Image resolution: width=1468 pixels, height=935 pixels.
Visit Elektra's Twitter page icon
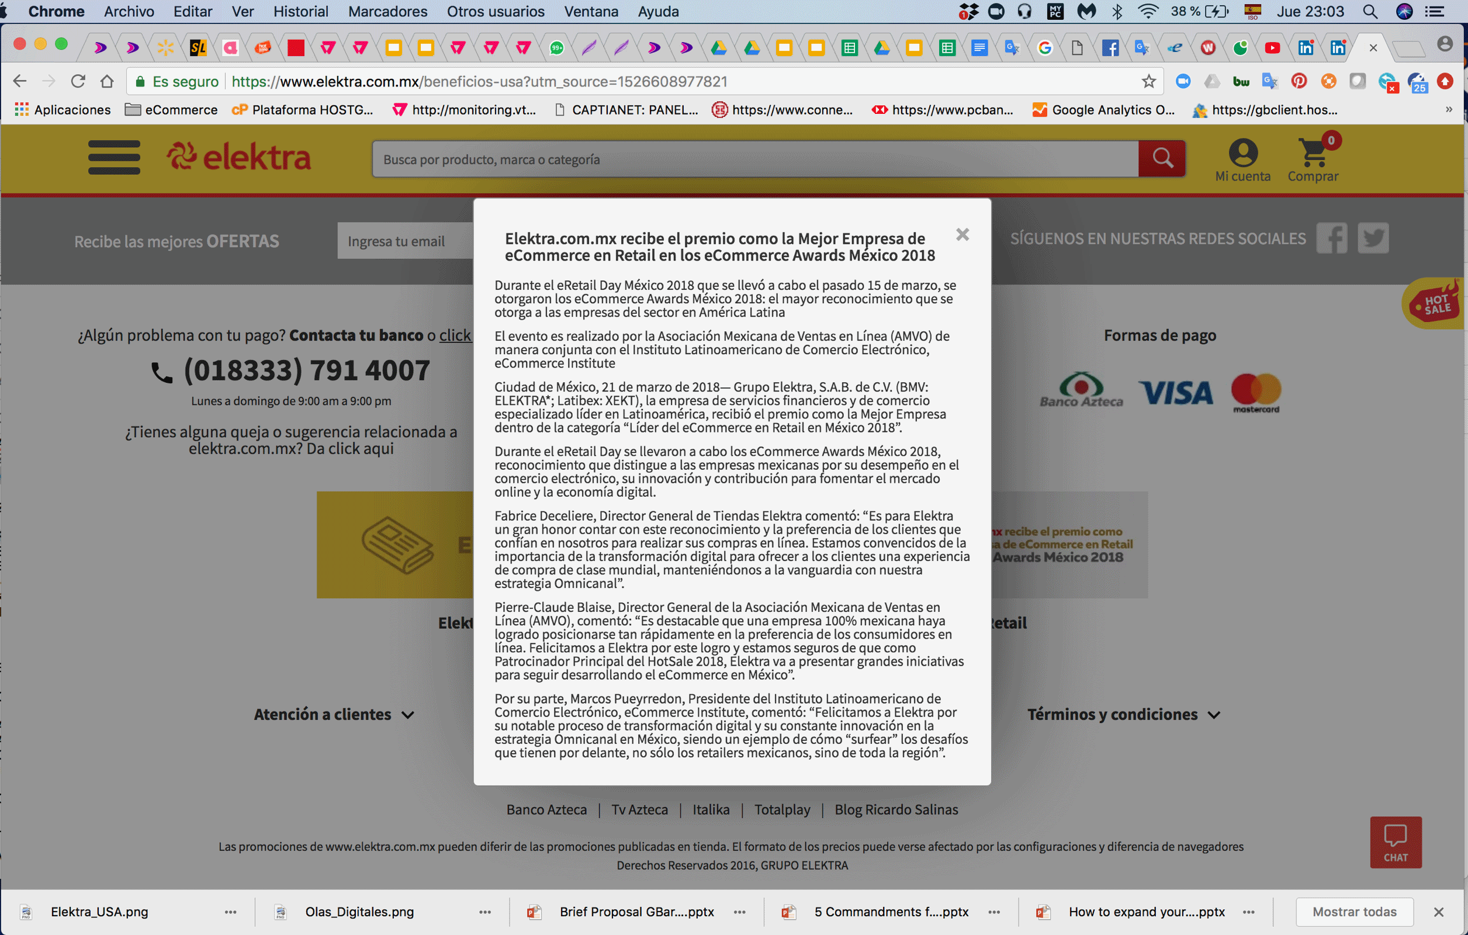point(1373,238)
